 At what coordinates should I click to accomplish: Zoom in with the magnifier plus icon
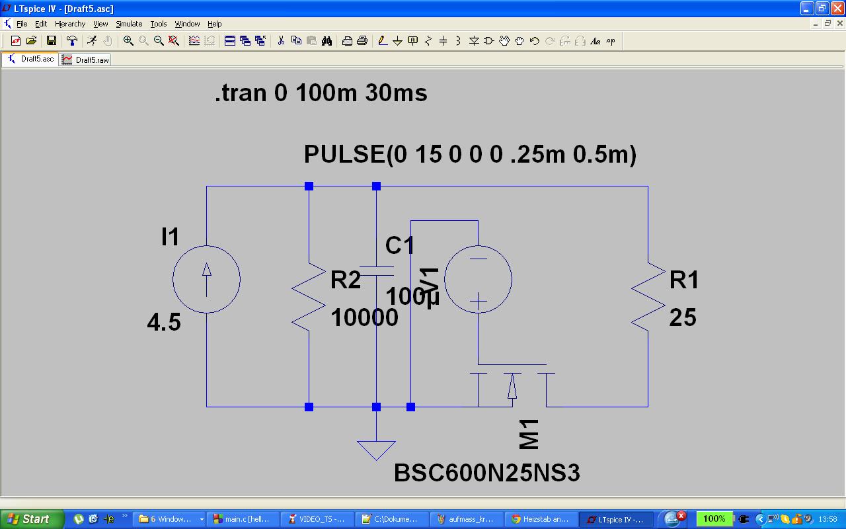point(128,41)
